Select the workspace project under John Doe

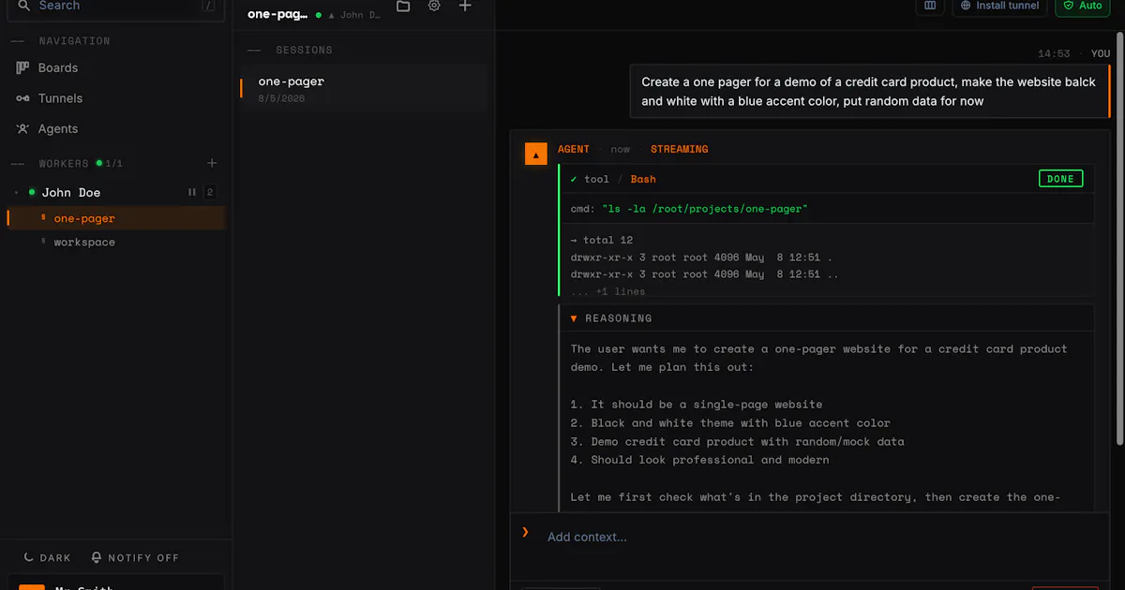tap(84, 242)
